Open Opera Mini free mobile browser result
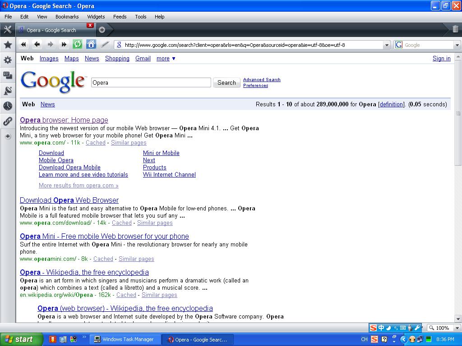This screenshot has height=346, width=462. [x=104, y=236]
